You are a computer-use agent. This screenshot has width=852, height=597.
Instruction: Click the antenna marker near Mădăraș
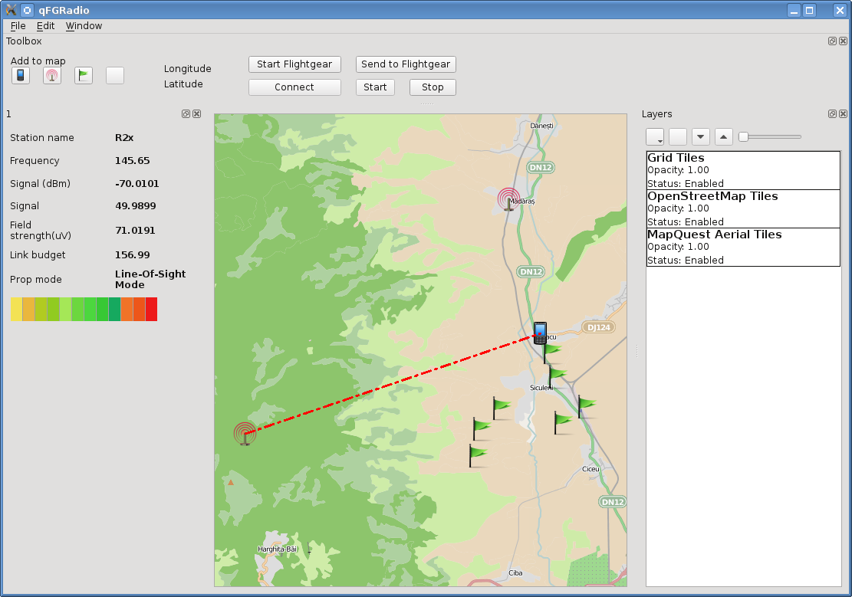(508, 199)
